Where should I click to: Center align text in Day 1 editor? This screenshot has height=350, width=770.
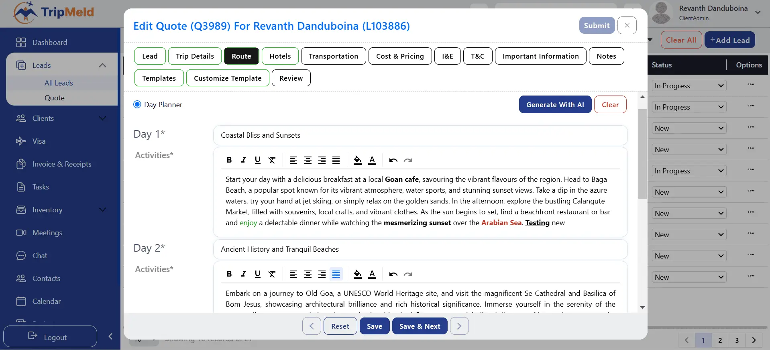(308, 160)
